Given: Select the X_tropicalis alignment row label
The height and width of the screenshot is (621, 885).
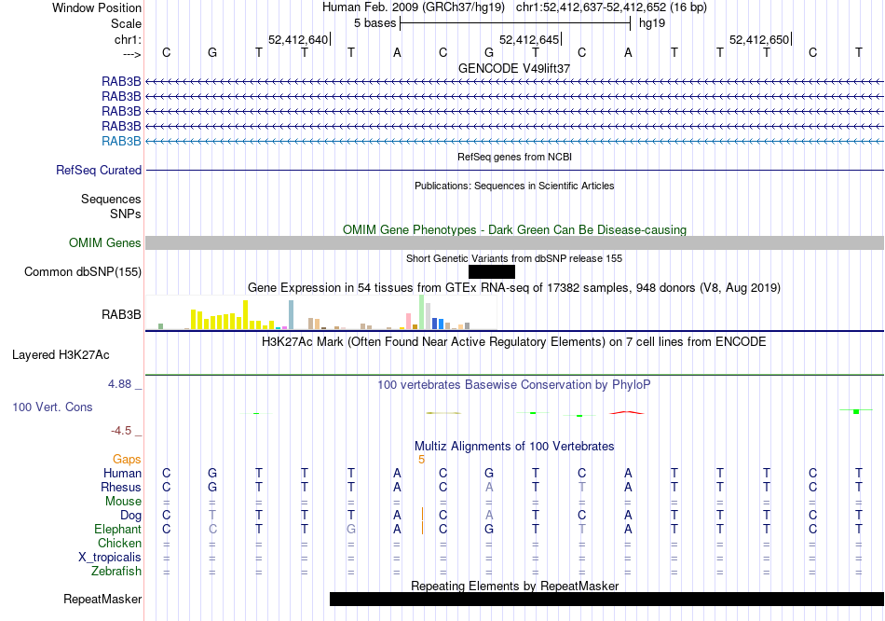Looking at the screenshot, I should [x=110, y=558].
